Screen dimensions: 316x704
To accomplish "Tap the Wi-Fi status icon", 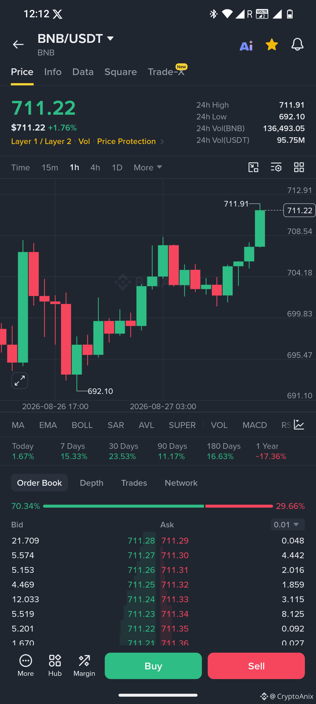I will (x=227, y=14).
